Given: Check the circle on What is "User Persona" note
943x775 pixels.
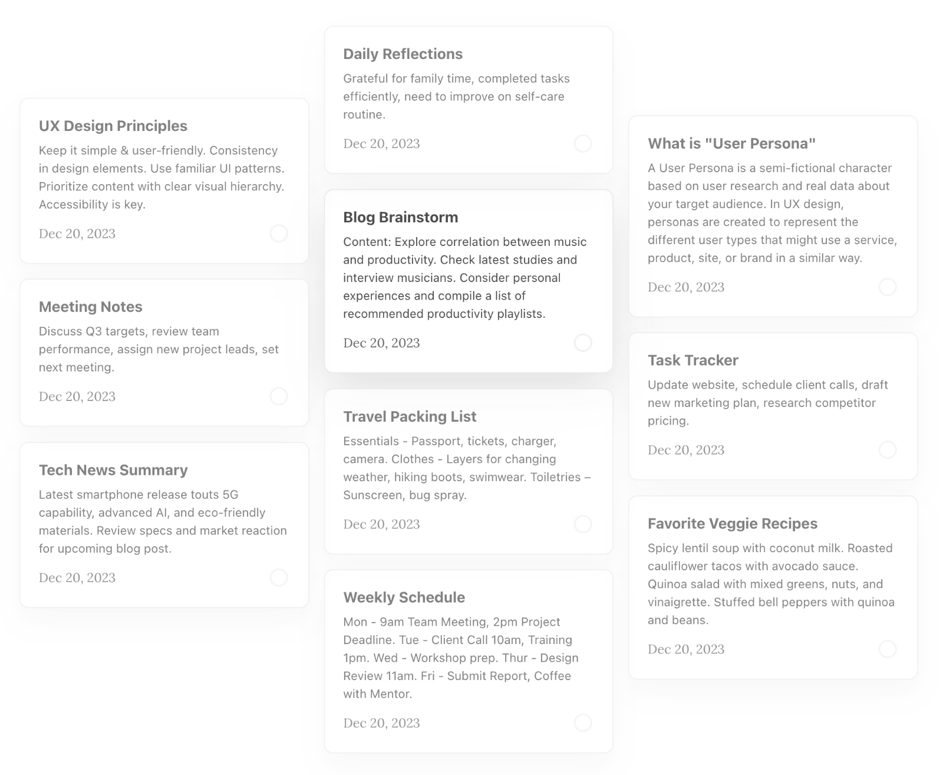Looking at the screenshot, I should 888,287.
